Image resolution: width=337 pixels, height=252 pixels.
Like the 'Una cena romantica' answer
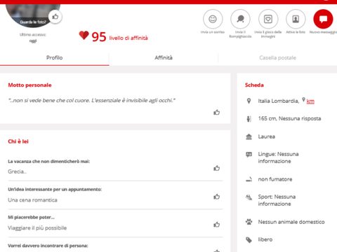pyautogui.click(x=217, y=197)
